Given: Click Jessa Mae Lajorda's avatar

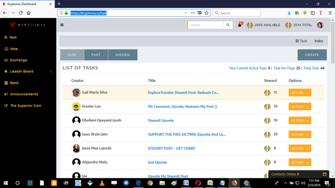Looking at the screenshot, I should pyautogui.click(x=76, y=148).
